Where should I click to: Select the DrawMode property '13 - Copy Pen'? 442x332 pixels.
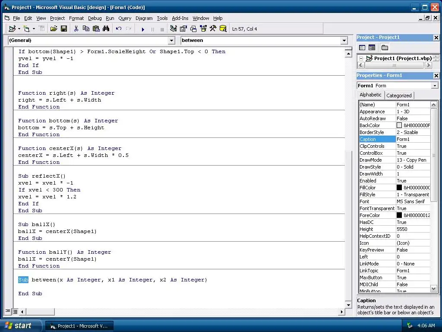(411, 160)
